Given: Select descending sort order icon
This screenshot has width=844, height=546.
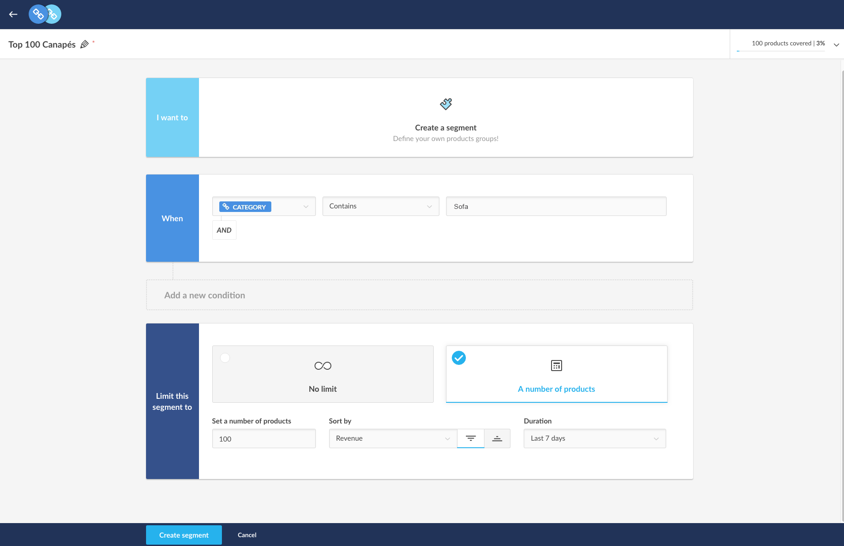Looking at the screenshot, I should pyautogui.click(x=471, y=438).
